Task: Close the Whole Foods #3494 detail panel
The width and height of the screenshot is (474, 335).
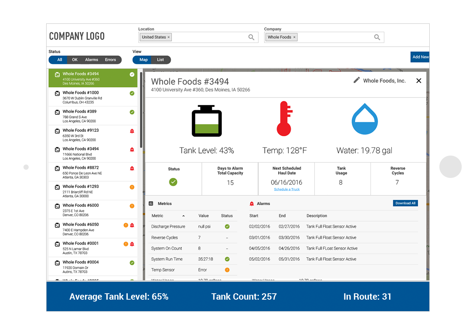Action: [x=419, y=81]
